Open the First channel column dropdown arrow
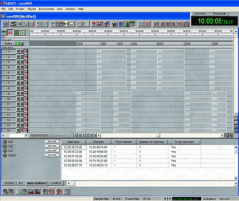The height and width of the screenshot is (201, 239). 135,142
